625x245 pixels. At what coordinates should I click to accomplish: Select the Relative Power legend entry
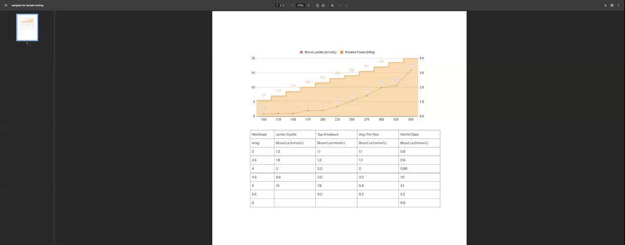click(x=357, y=52)
